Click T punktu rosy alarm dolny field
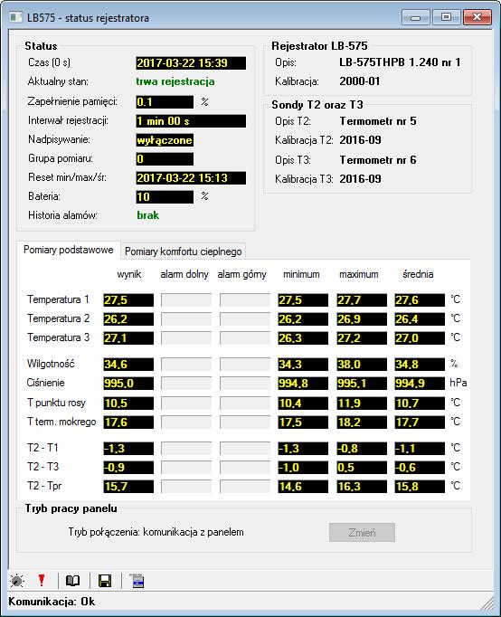This screenshot has width=501, height=617. 186,403
